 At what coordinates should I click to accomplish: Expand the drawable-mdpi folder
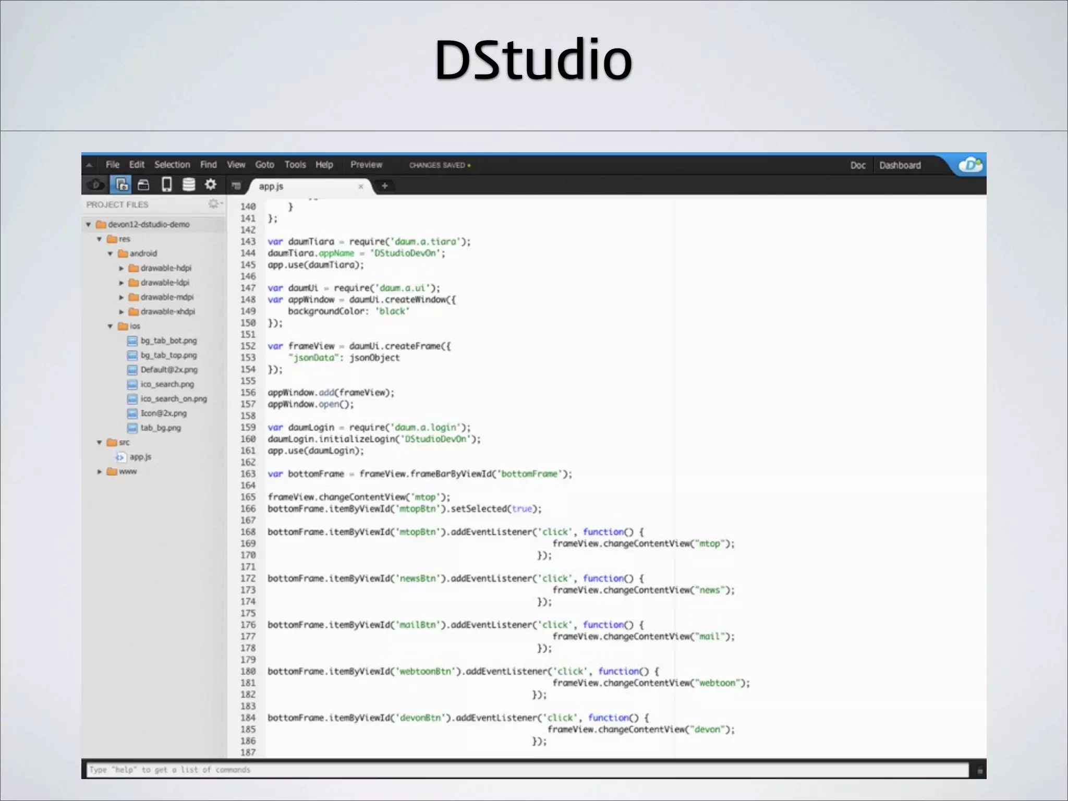click(x=121, y=297)
